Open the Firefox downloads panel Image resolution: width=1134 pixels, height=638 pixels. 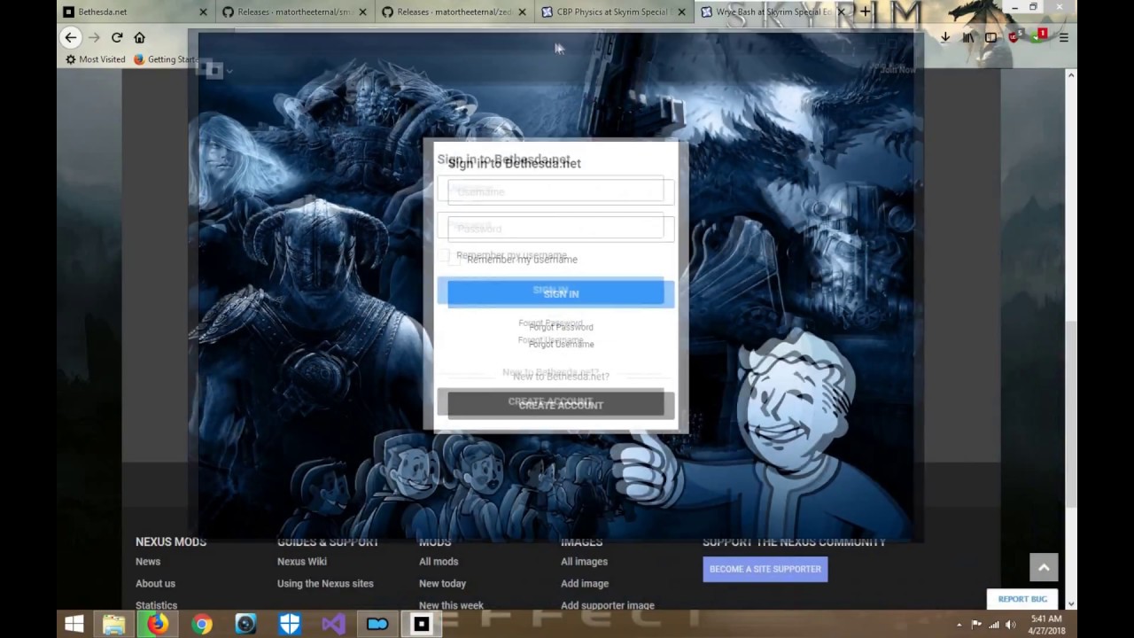(x=945, y=37)
